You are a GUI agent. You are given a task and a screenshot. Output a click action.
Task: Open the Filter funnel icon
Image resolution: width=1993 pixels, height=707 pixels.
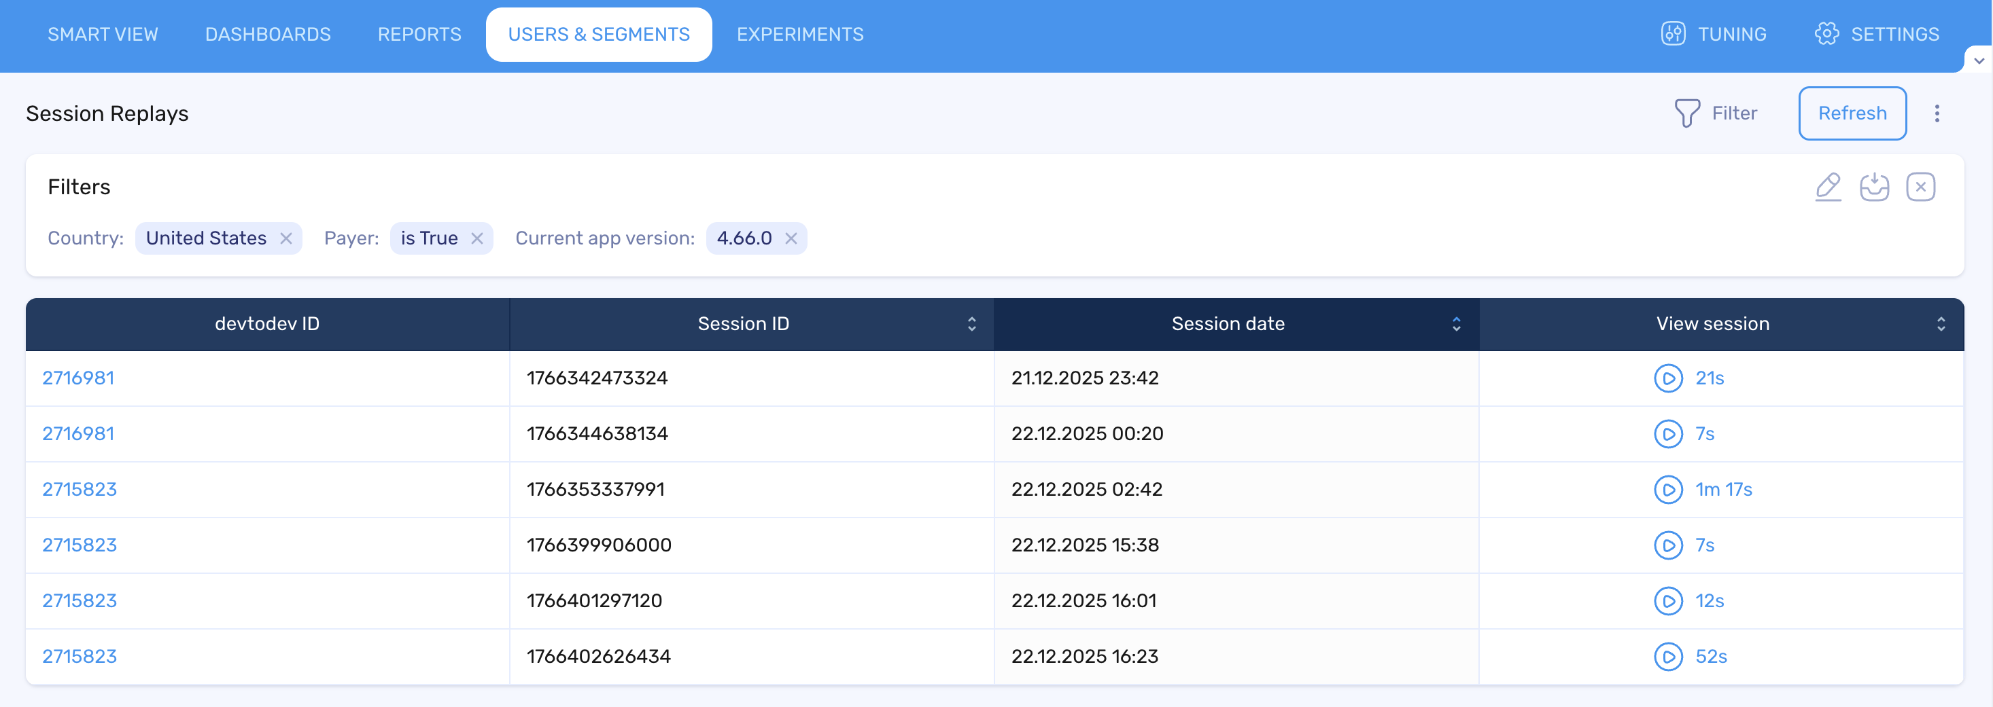click(1686, 113)
